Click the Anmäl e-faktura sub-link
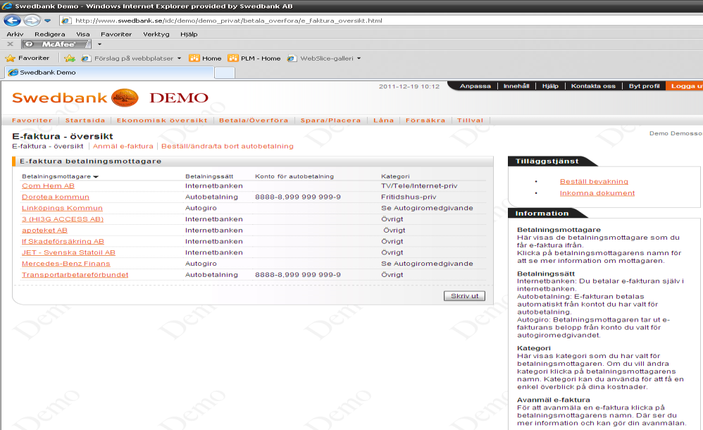Screen dimensions: 703x430 click(123, 147)
